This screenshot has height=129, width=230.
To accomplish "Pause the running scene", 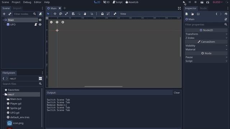I will pos(190,2).
